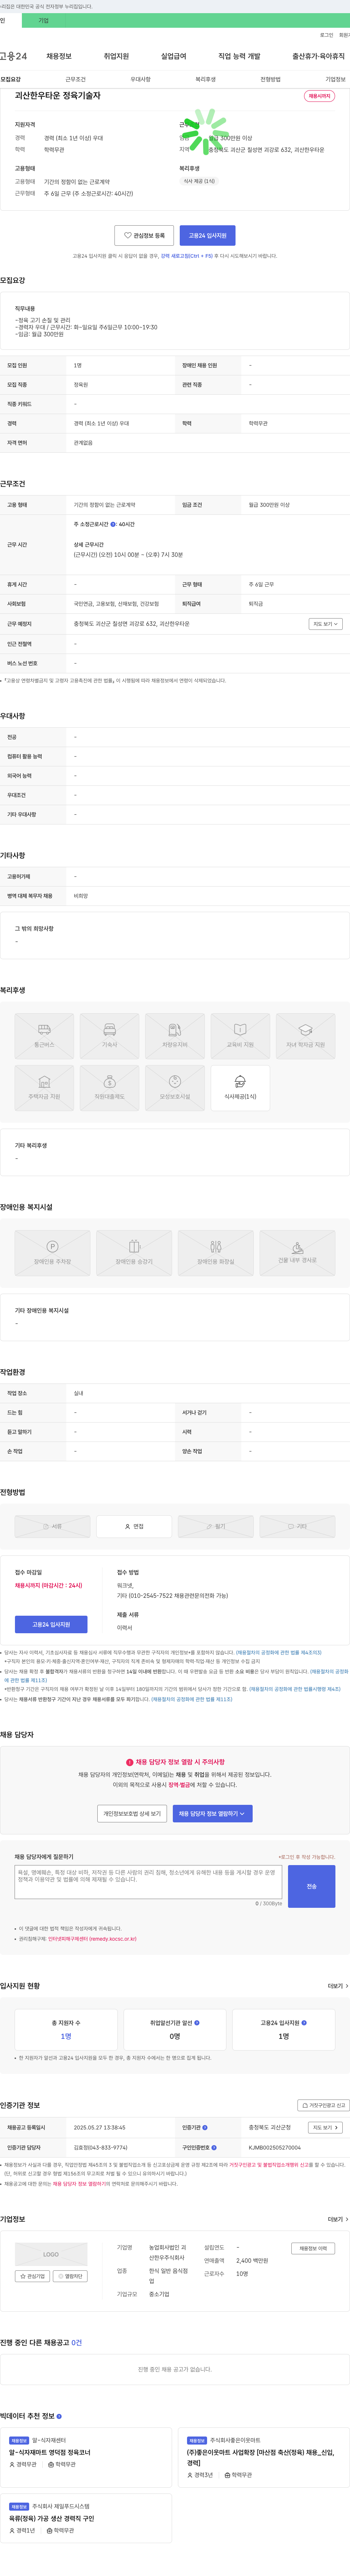Click the 채용시까지 status badge
The image size is (350, 2576).
tap(319, 96)
